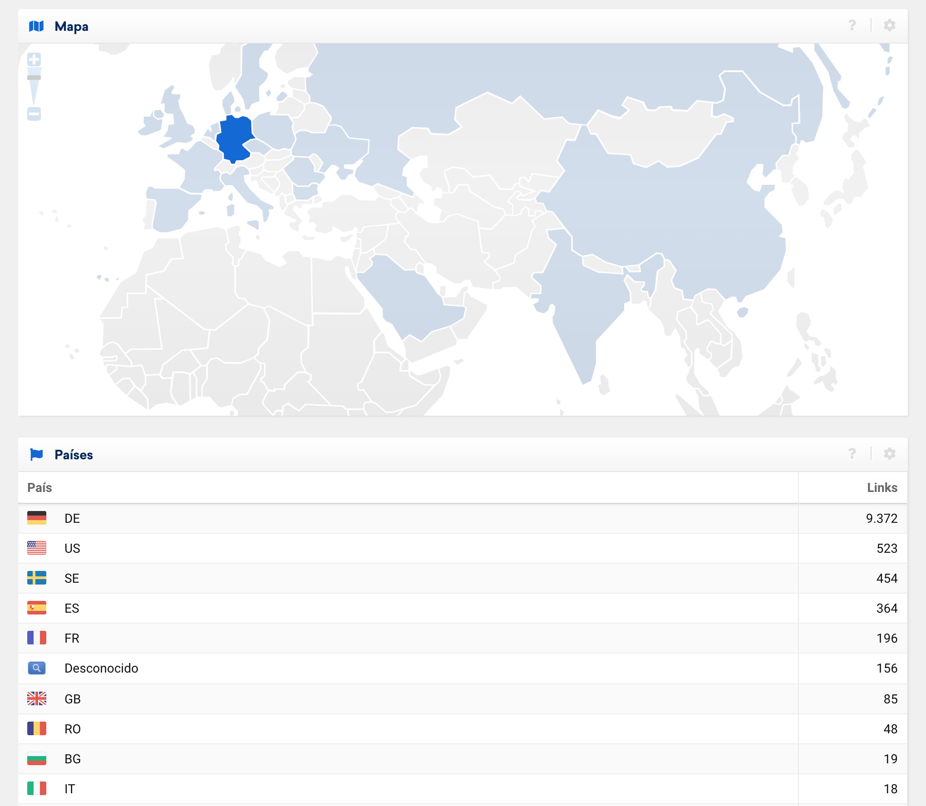Click the folded map icon beside Mapa
This screenshot has width=926, height=806.
pos(36,26)
